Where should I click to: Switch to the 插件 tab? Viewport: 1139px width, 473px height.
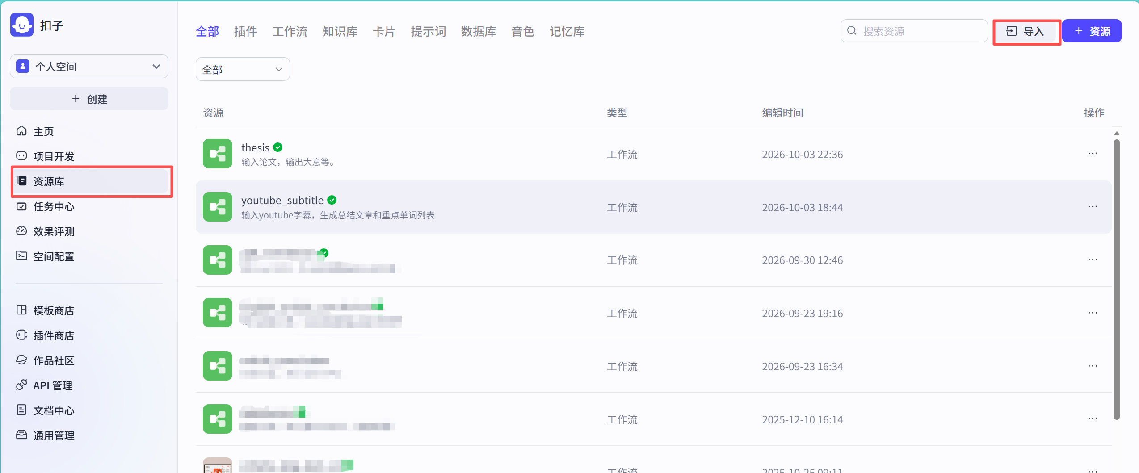(246, 32)
